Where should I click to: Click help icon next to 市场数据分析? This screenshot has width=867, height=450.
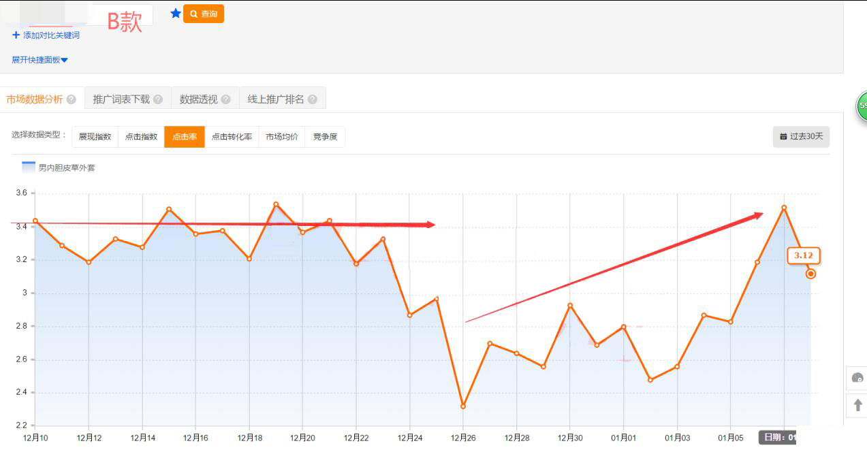(x=72, y=99)
